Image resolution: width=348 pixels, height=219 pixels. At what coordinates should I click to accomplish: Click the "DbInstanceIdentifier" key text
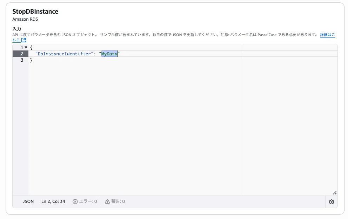point(64,54)
